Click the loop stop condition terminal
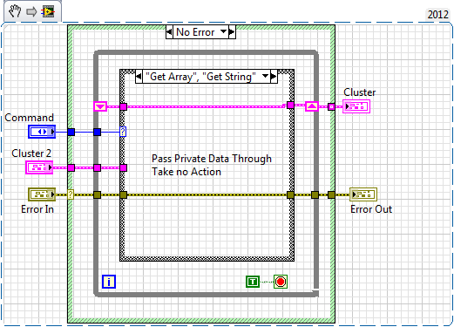The image size is (454, 327). tap(281, 282)
